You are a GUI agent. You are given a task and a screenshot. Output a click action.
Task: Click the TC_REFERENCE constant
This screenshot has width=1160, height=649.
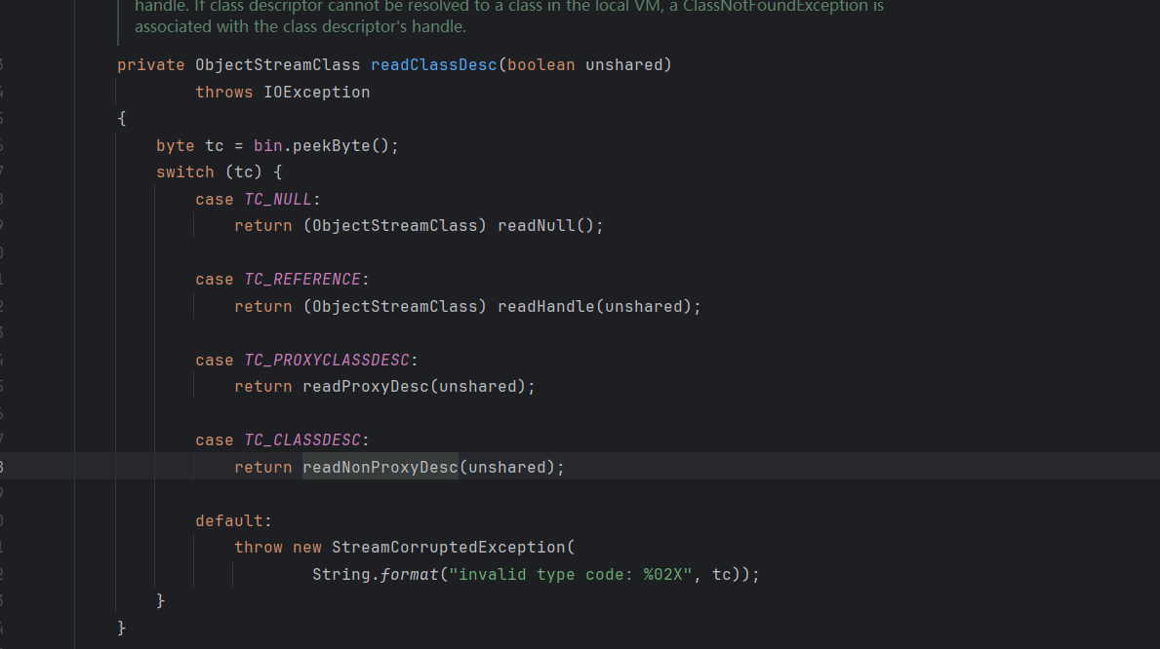point(301,280)
